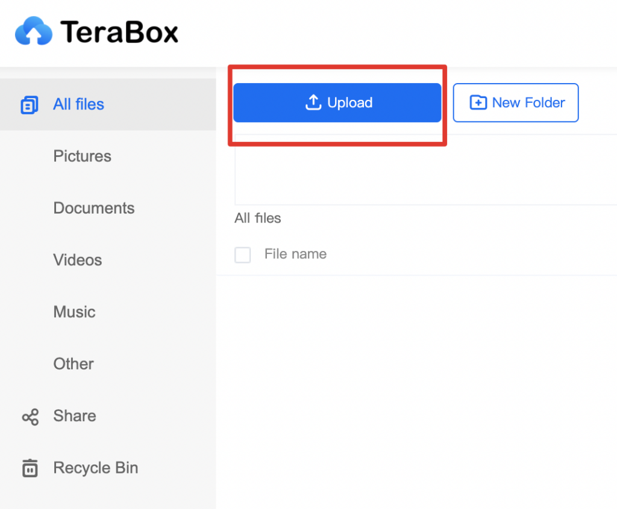The image size is (617, 509).
Task: Click the Share connection icon in sidebar
Action: coord(29,416)
